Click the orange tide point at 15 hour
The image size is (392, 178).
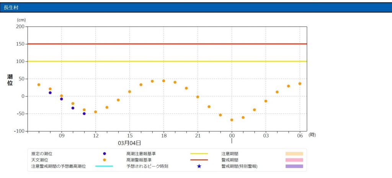129,92
